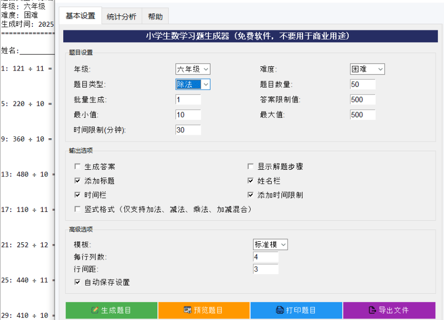This screenshot has width=444, height=320.
Task: Click the 最大值 input field
Action: [x=363, y=115]
